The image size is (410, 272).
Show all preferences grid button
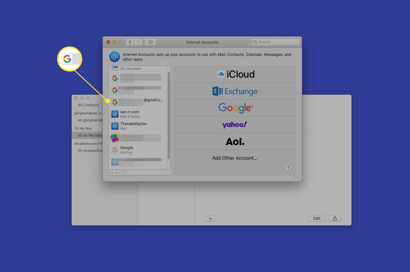pyautogui.click(x=150, y=42)
